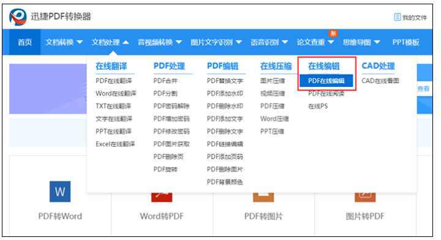Select PDF图片获取 entry

[171, 144]
